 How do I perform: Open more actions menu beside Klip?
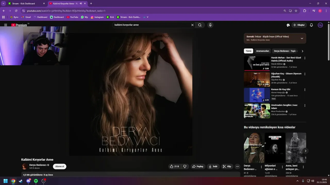point(237,166)
